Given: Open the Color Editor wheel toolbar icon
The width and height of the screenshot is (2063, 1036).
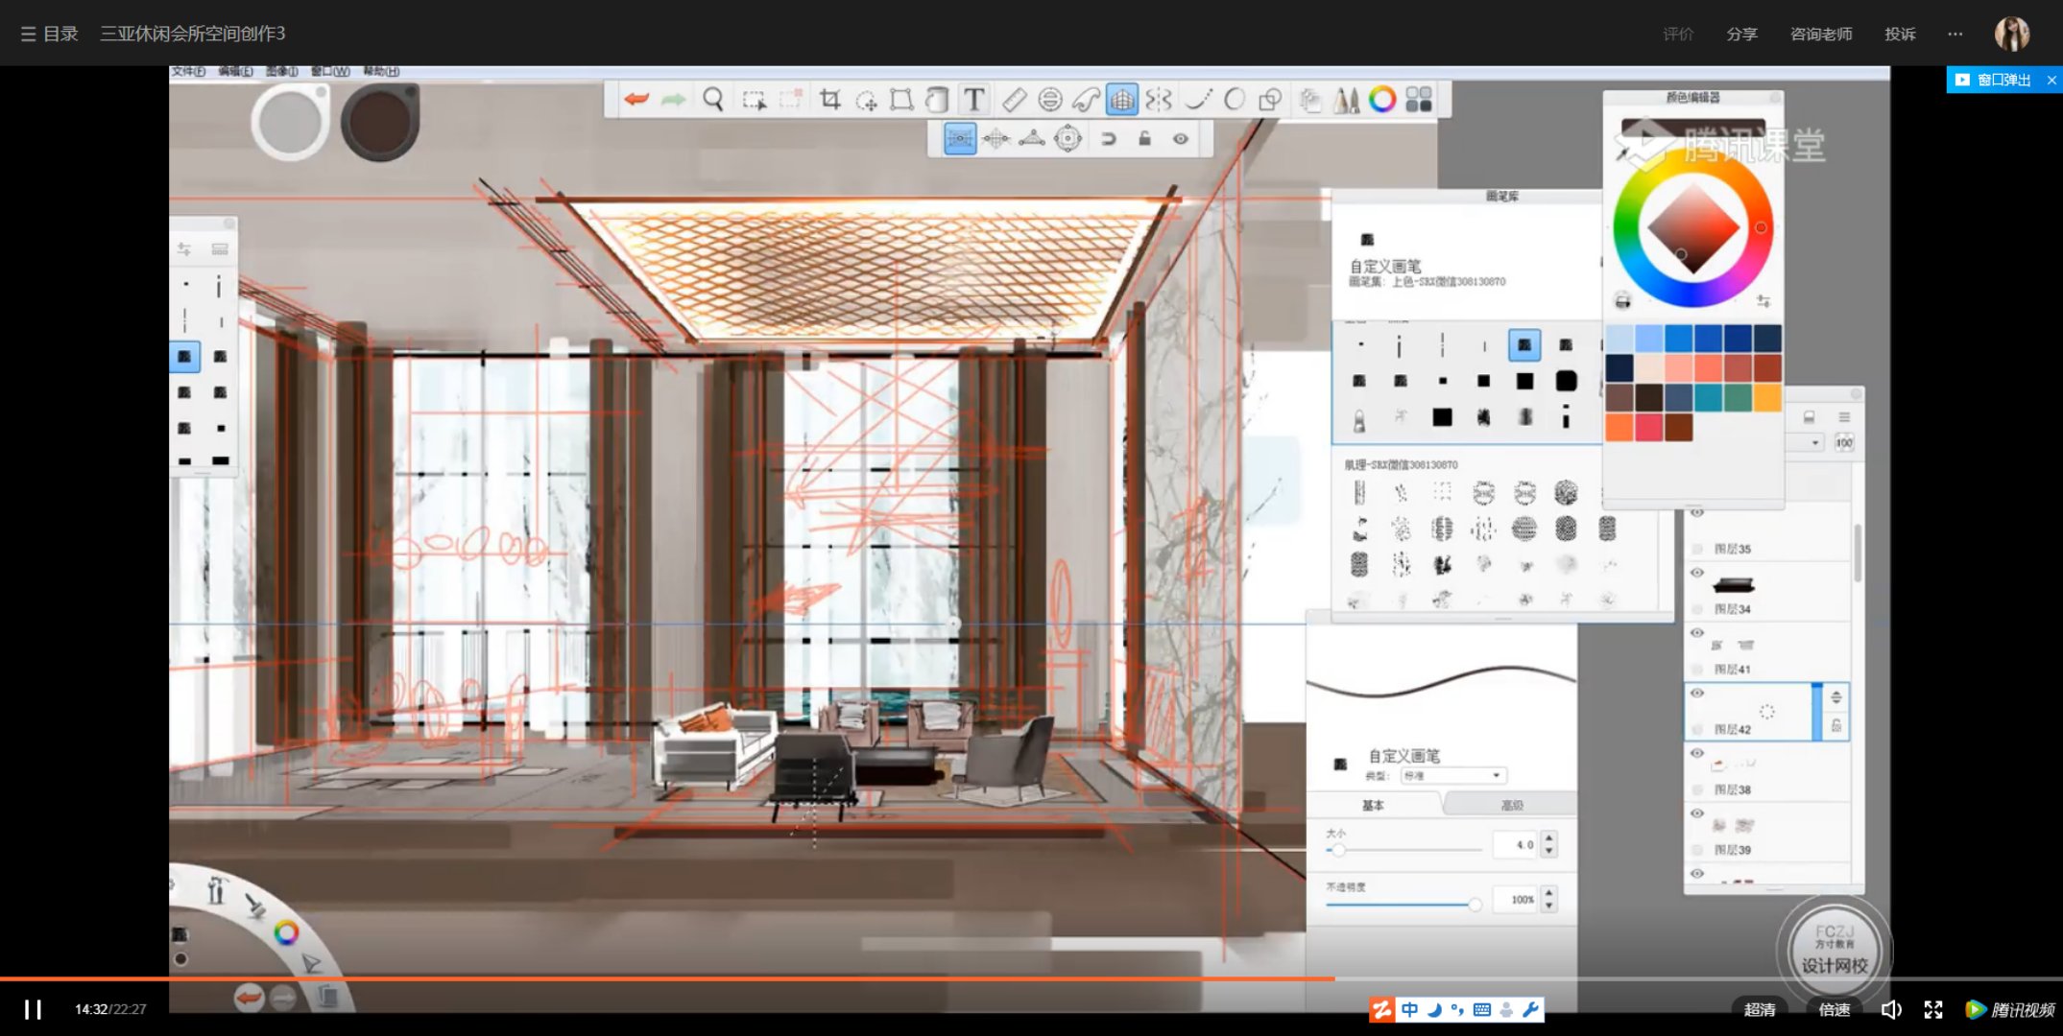Looking at the screenshot, I should (x=1382, y=99).
